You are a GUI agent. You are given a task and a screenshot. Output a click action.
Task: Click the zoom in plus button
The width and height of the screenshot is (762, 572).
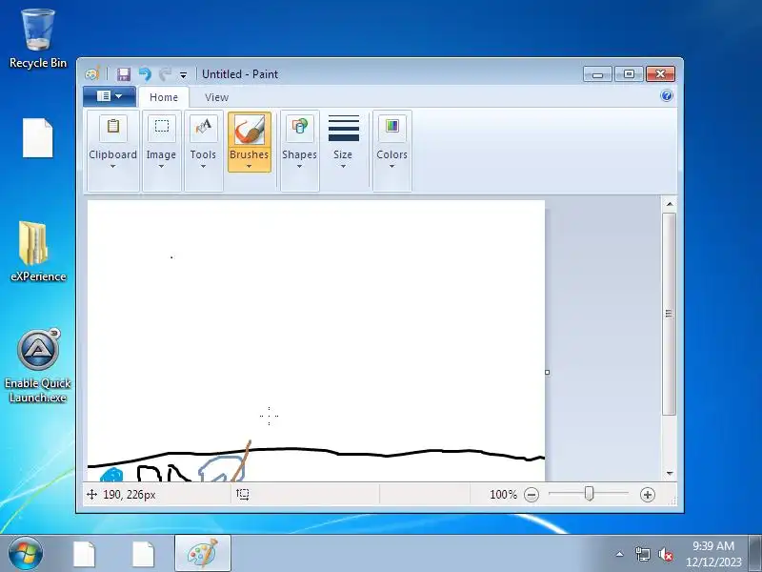click(648, 495)
